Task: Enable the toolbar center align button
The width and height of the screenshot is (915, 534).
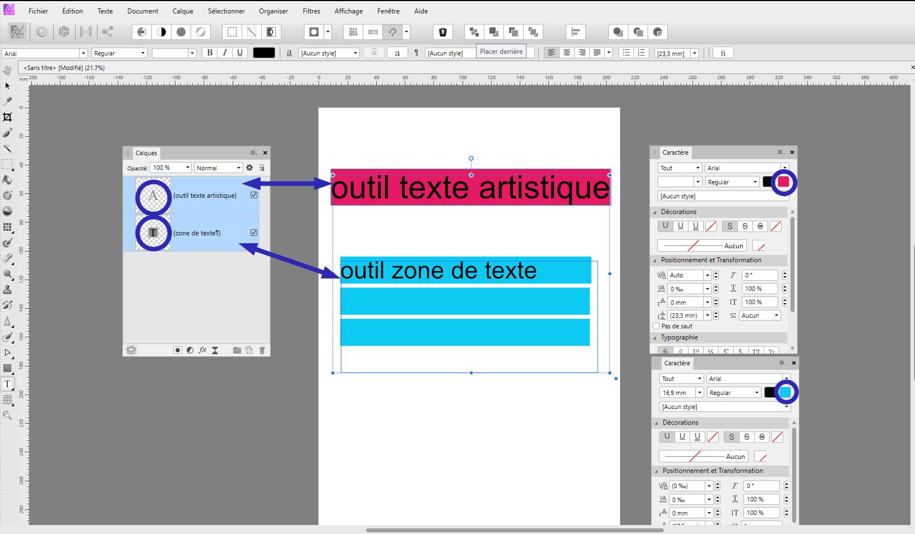Action: point(567,53)
